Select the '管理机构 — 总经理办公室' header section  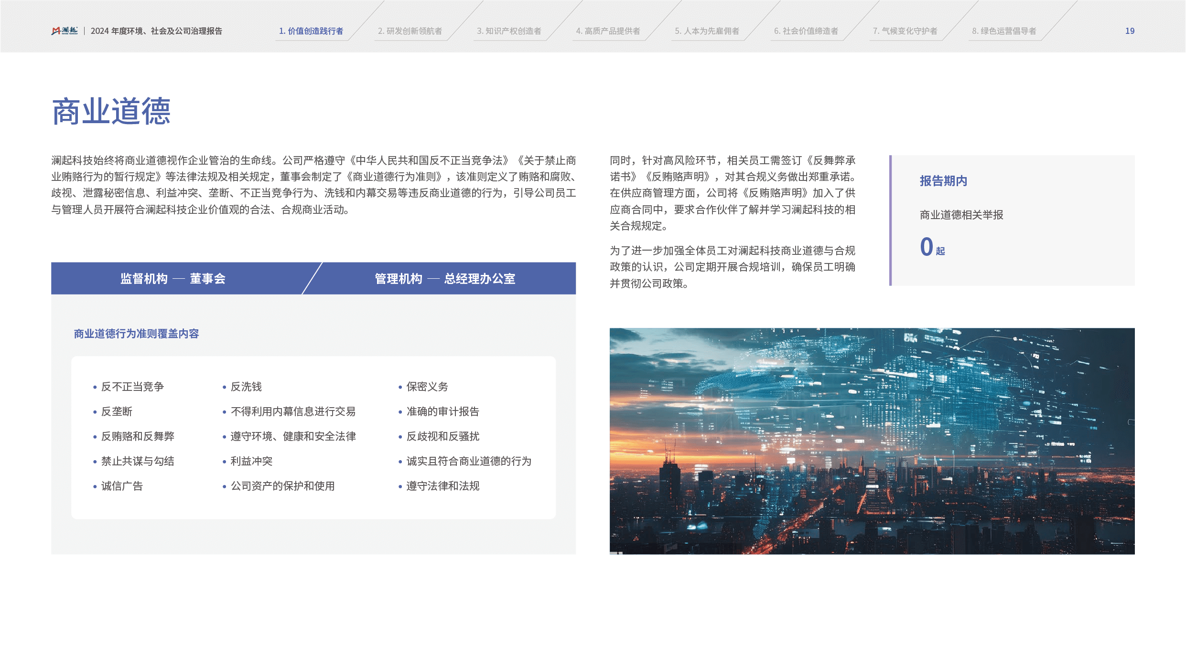click(445, 279)
